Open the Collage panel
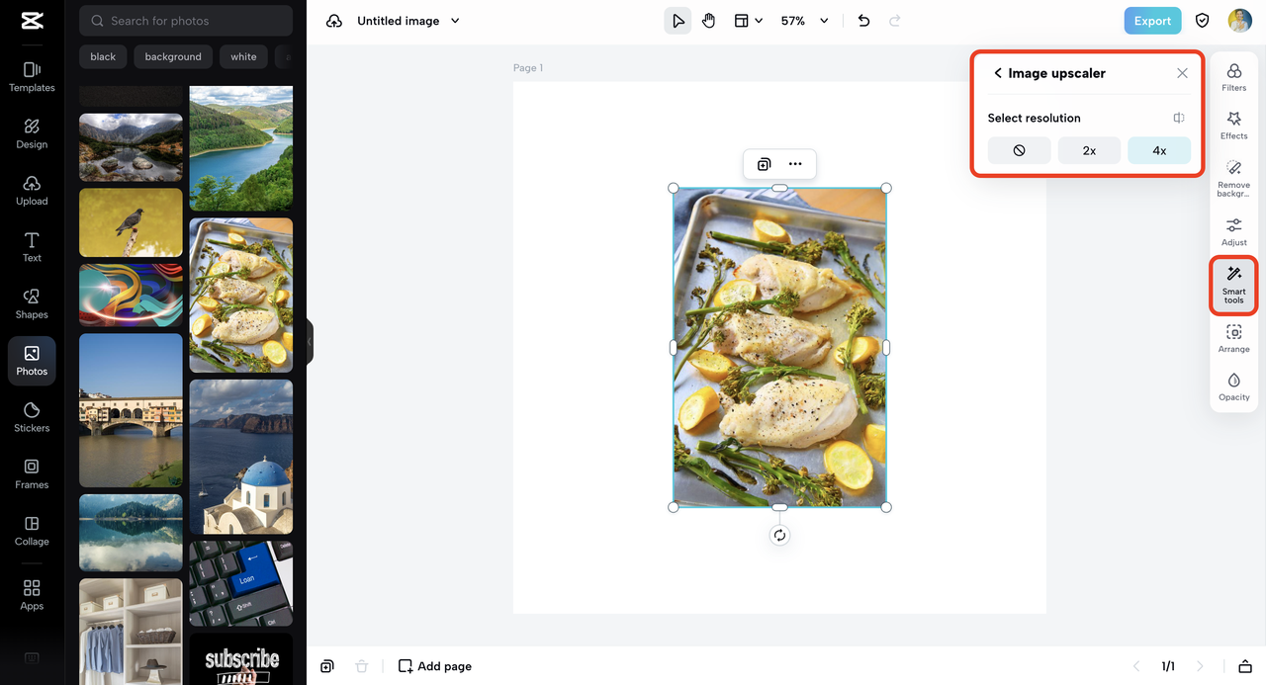Screen dimensions: 1266x685 [x=32, y=531]
